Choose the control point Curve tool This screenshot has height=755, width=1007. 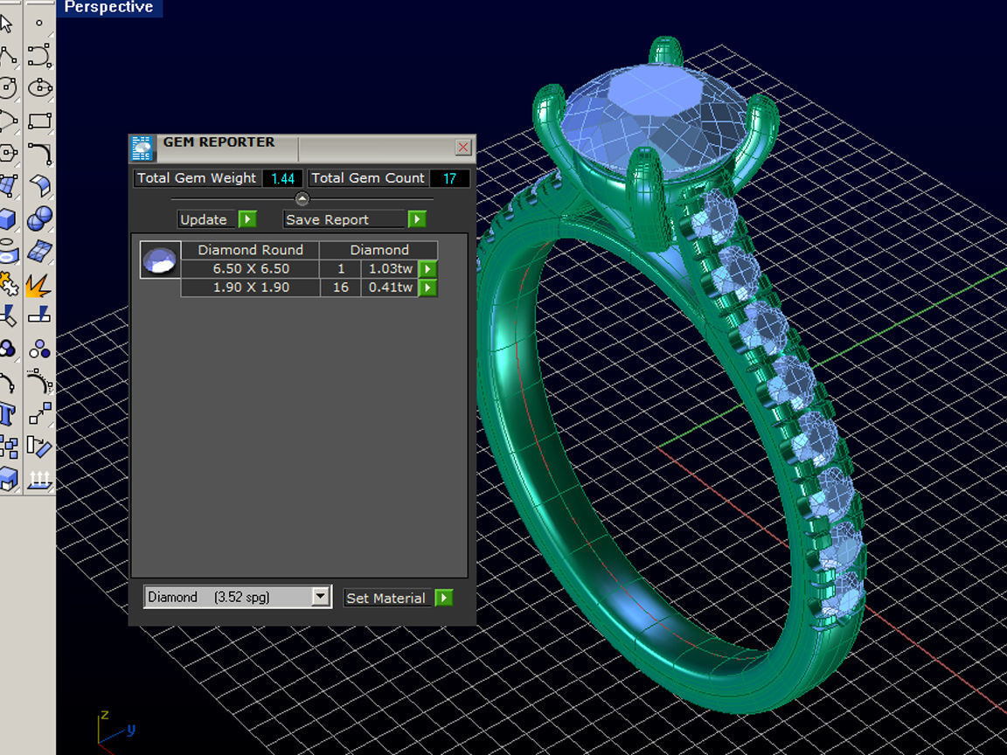[x=39, y=56]
